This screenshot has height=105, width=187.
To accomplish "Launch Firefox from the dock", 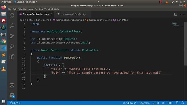I will click(x=4, y=7).
